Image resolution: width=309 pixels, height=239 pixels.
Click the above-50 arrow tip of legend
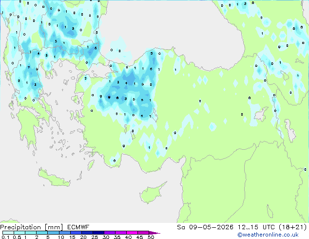[154, 233]
